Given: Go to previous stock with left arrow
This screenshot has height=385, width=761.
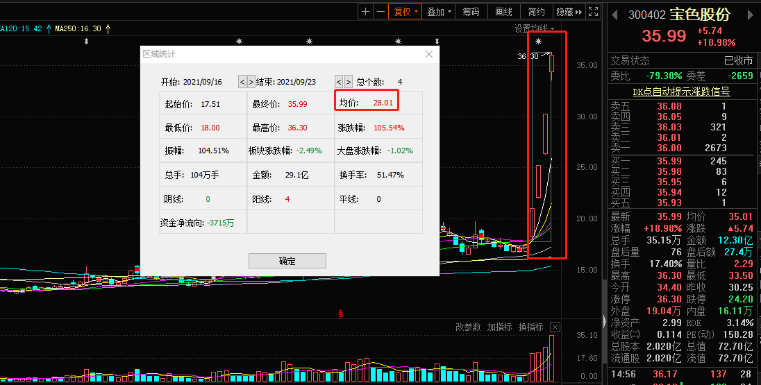Looking at the screenshot, I should [614, 15].
